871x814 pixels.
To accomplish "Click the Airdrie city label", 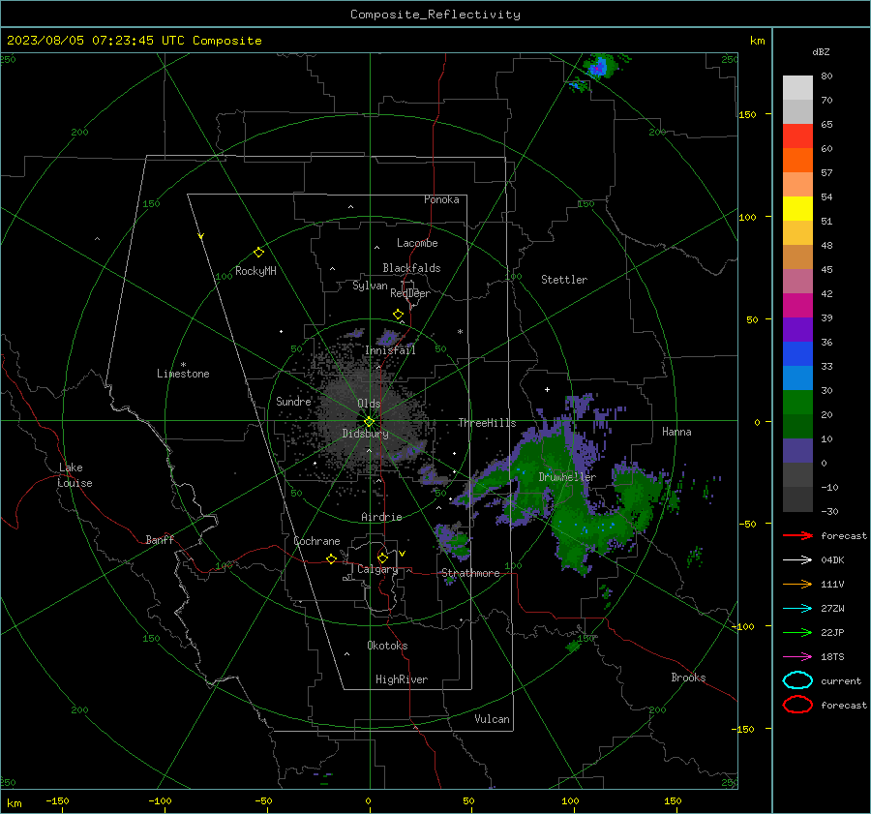I will click(381, 517).
